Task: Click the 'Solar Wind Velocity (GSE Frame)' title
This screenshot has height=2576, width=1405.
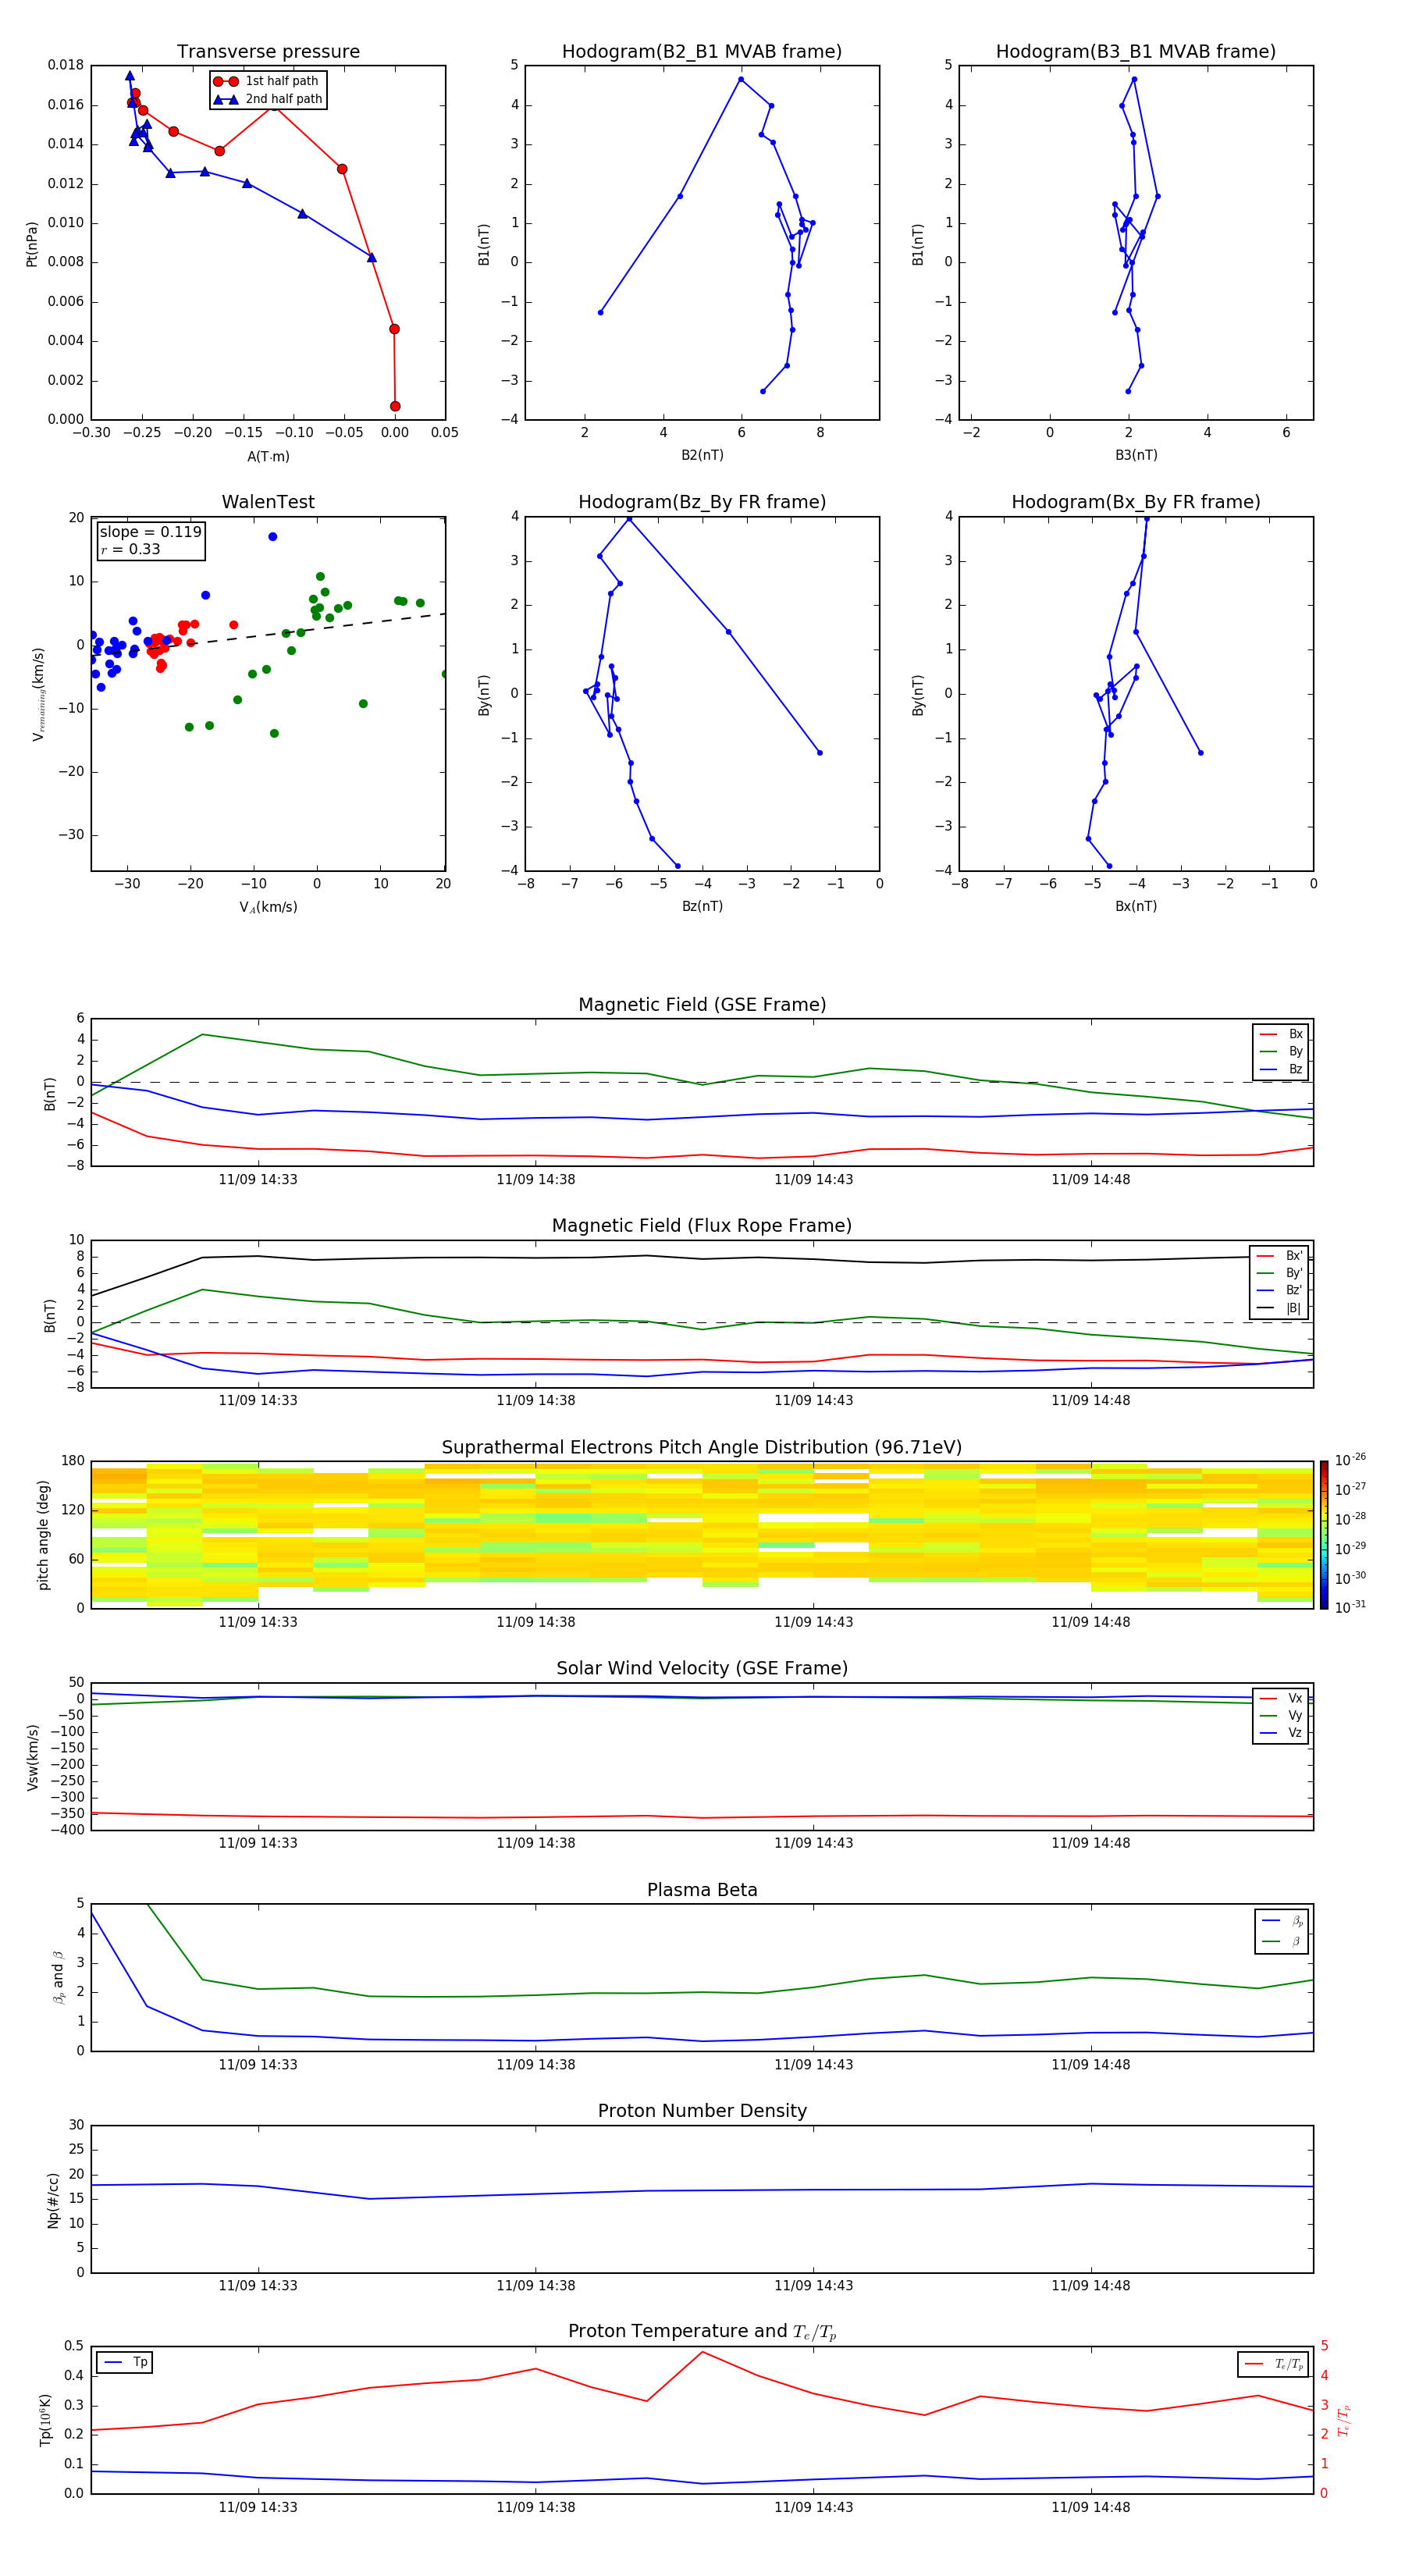Action: [x=702, y=1669]
